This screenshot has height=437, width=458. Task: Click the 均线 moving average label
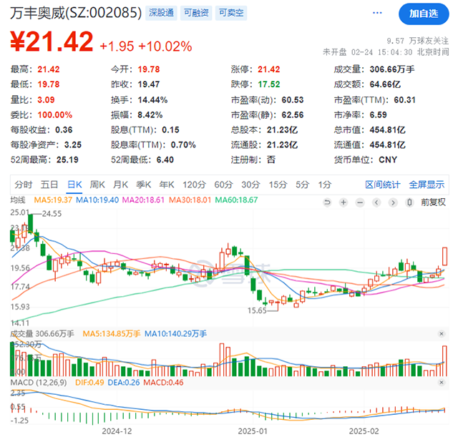18,200
